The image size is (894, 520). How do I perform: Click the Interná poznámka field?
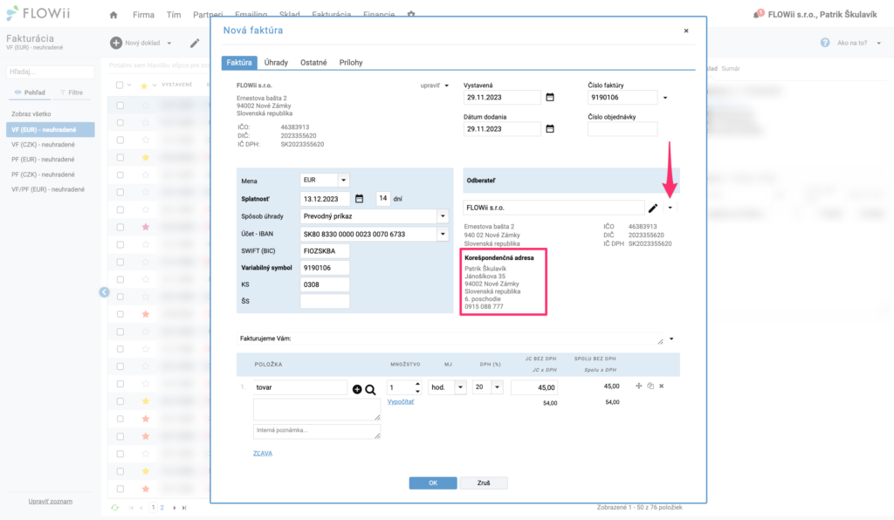(x=316, y=432)
